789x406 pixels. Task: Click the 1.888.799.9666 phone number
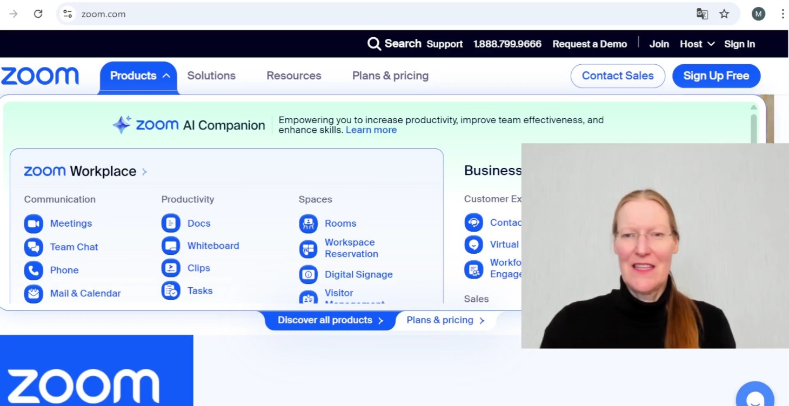coord(507,44)
